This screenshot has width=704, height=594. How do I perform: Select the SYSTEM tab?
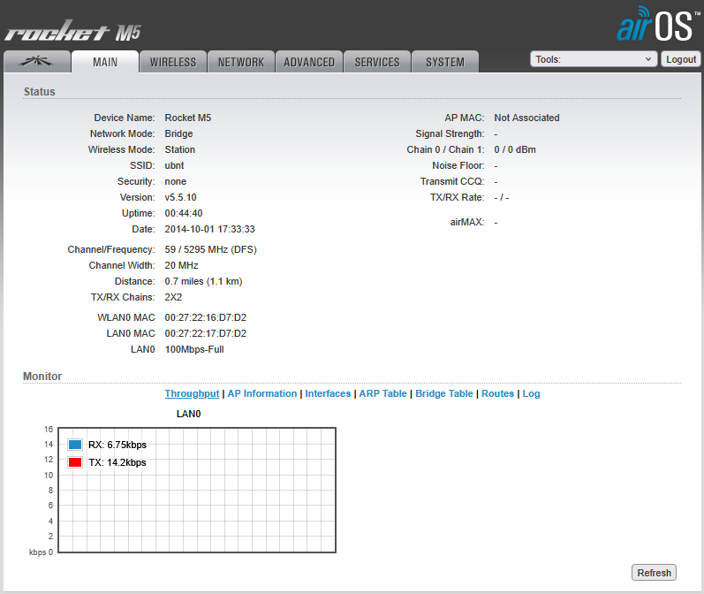click(x=445, y=62)
